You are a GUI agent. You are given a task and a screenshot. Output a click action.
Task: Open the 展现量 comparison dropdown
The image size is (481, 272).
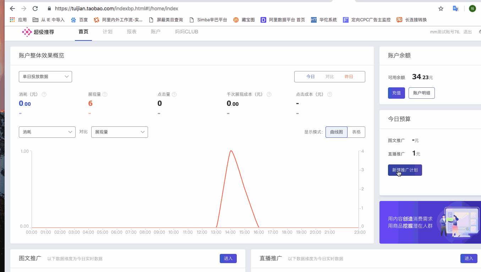coord(119,132)
